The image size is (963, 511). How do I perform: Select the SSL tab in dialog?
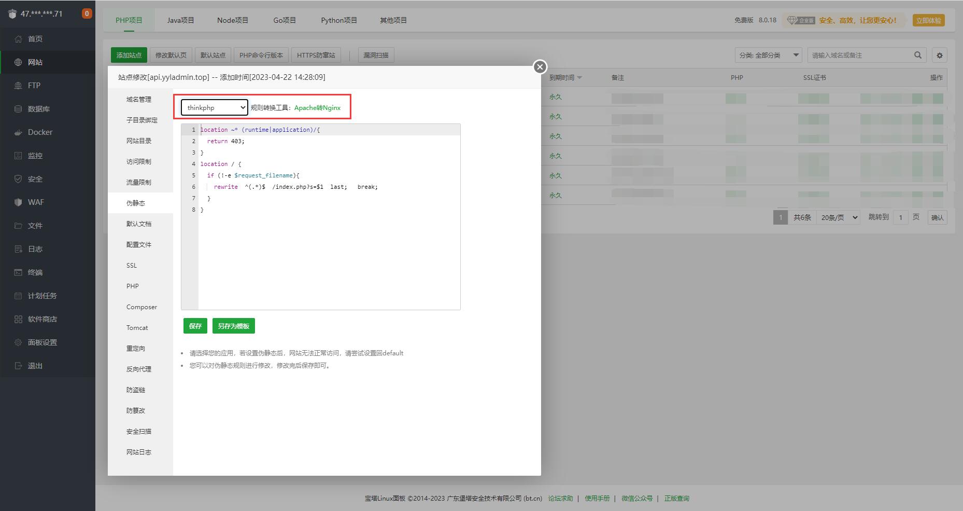pos(132,265)
